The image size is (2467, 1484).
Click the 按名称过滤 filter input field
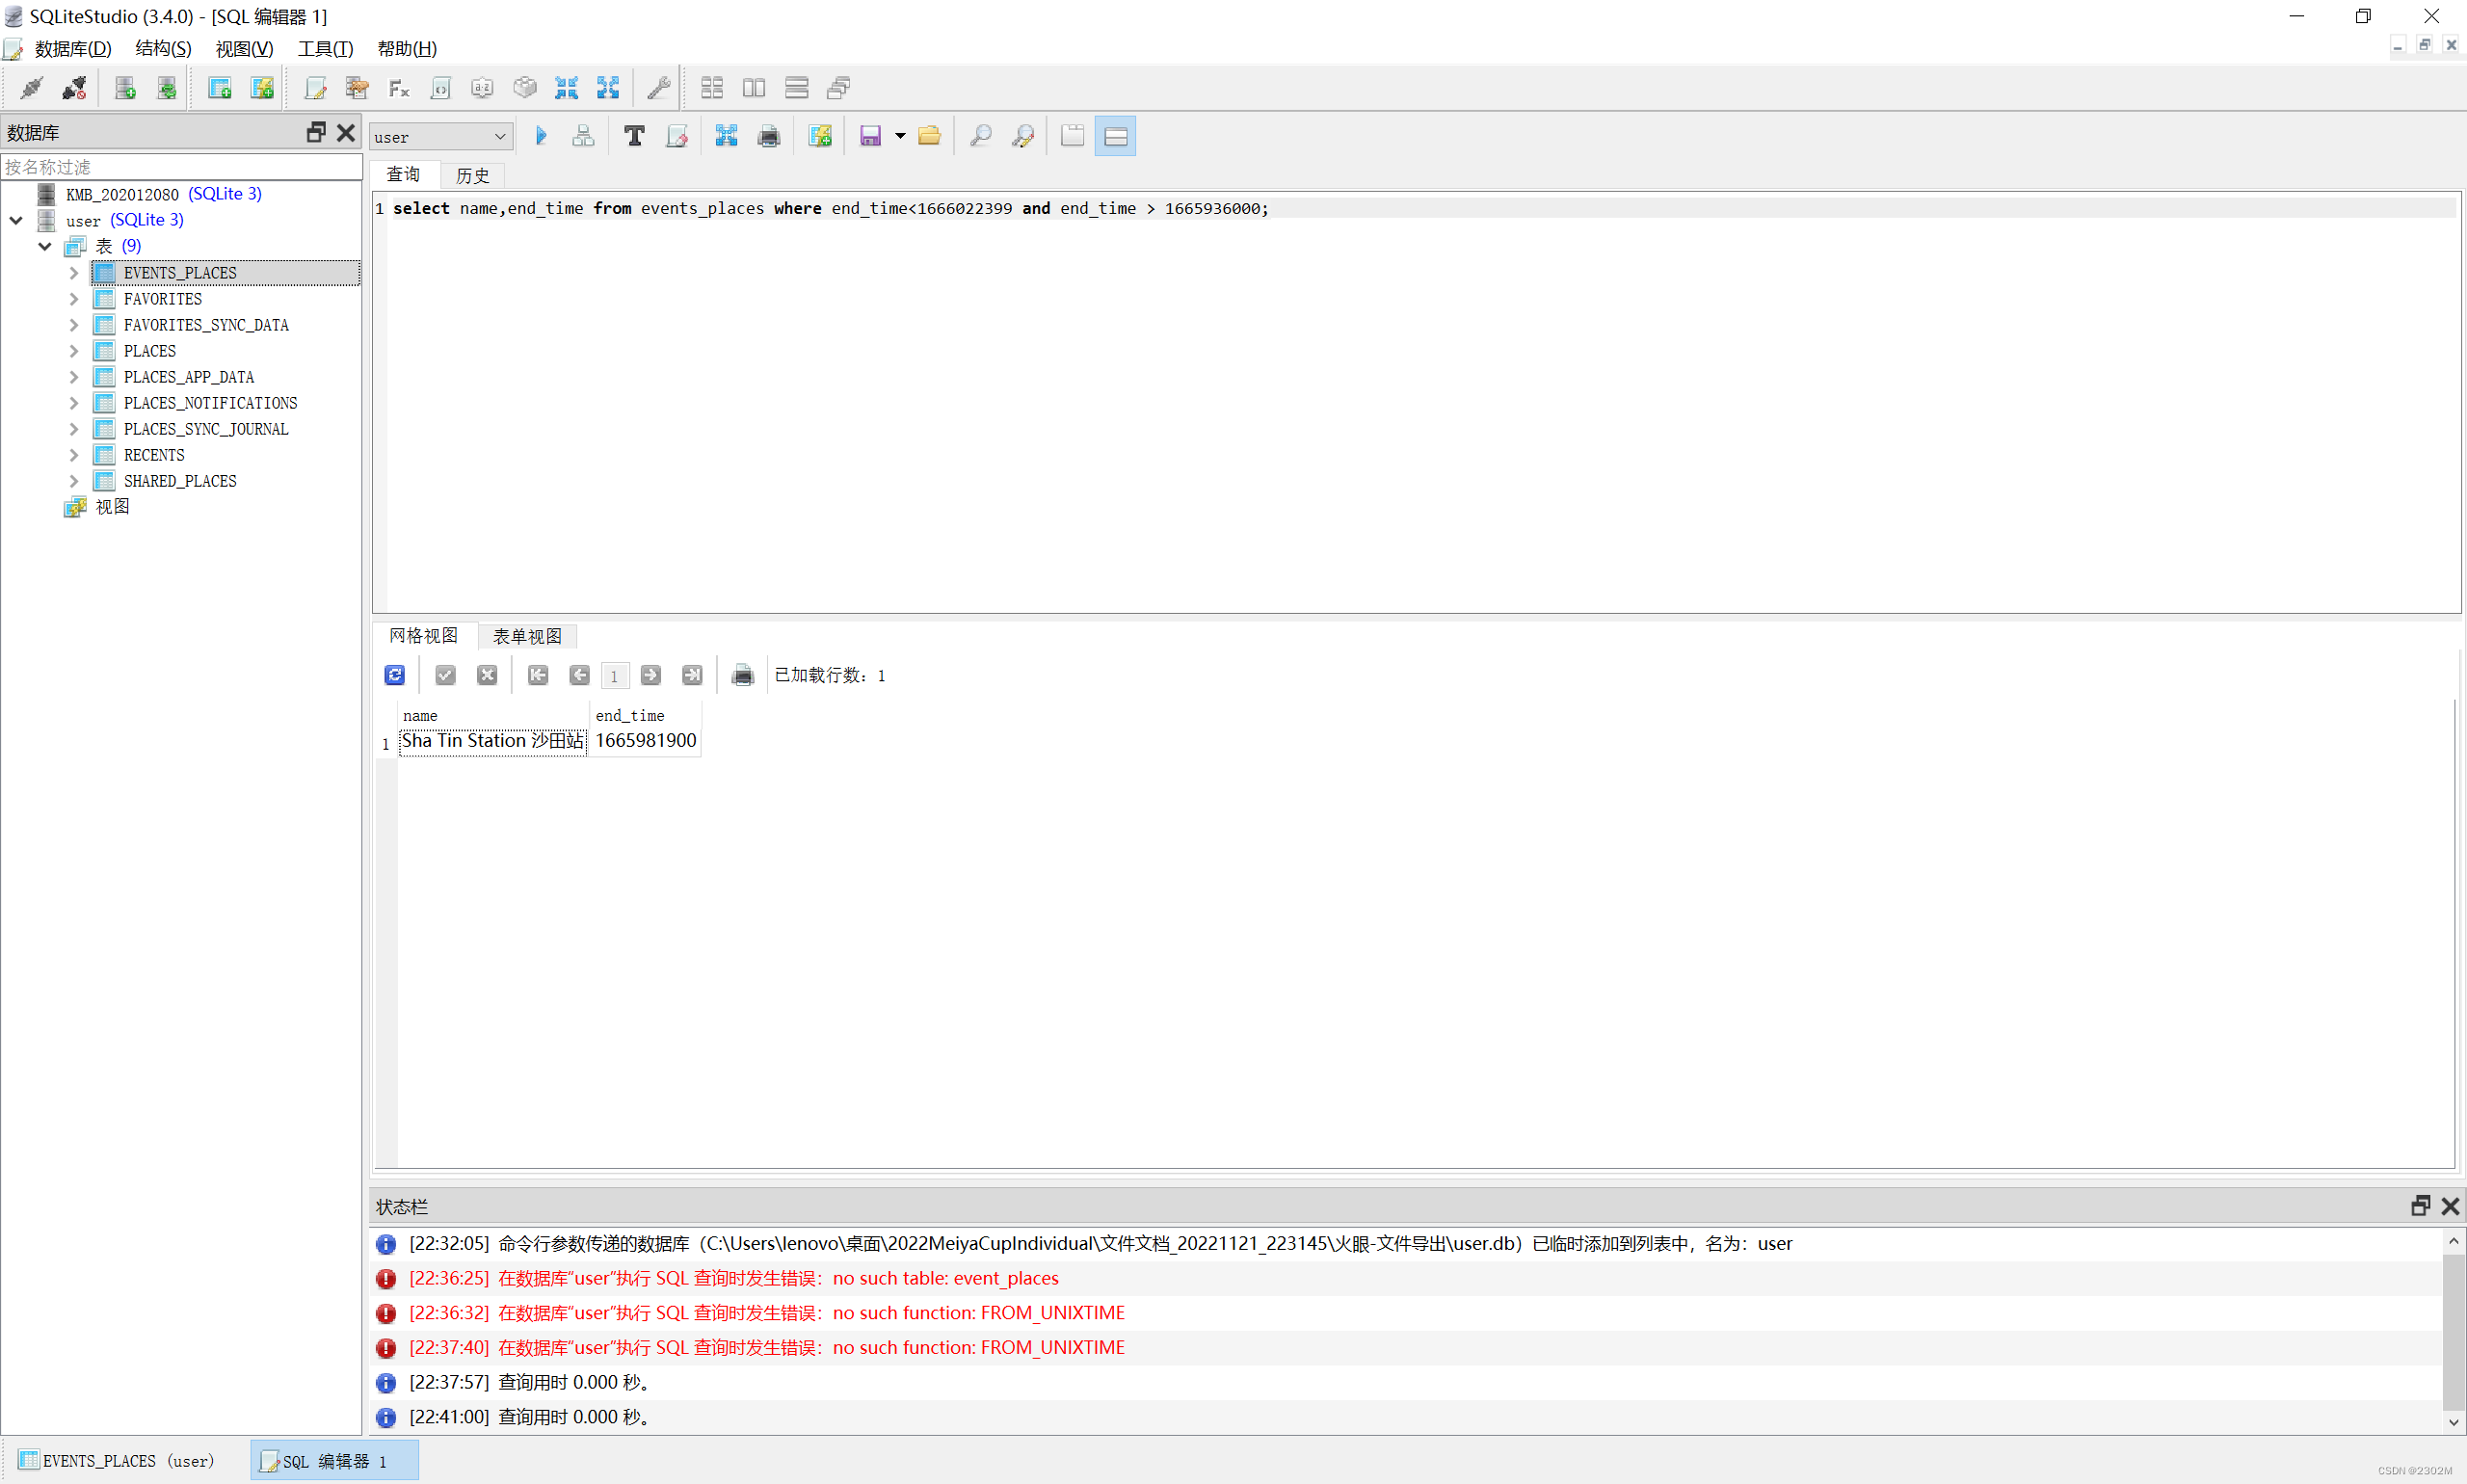point(180,167)
